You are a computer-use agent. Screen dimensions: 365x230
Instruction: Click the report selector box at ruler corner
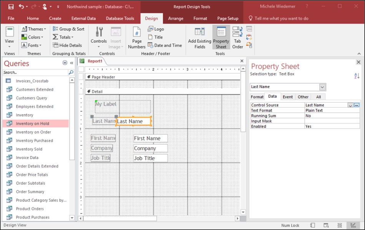tap(81, 69)
